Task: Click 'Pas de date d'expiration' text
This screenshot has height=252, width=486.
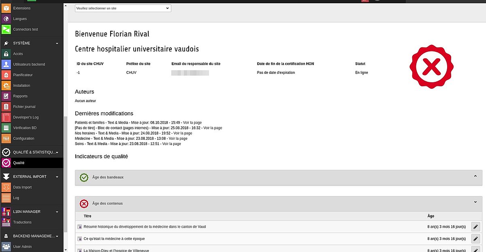Action: [276, 73]
